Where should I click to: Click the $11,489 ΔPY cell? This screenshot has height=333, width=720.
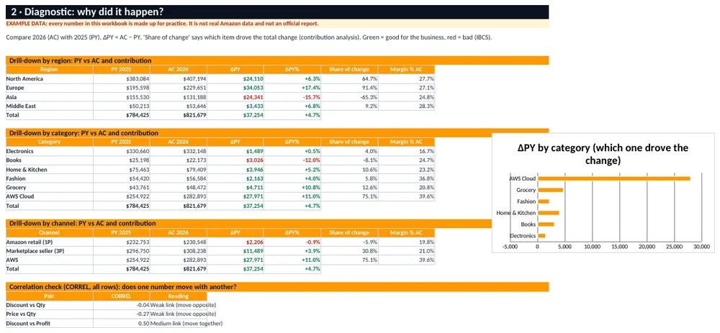tap(235, 251)
